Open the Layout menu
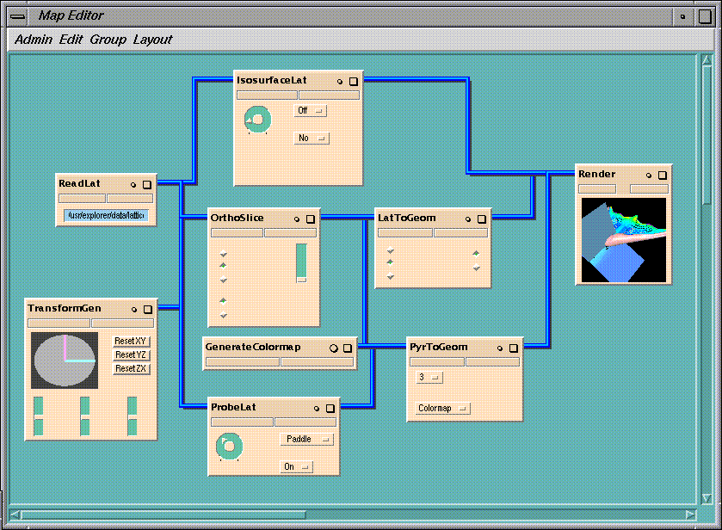 pyautogui.click(x=152, y=40)
